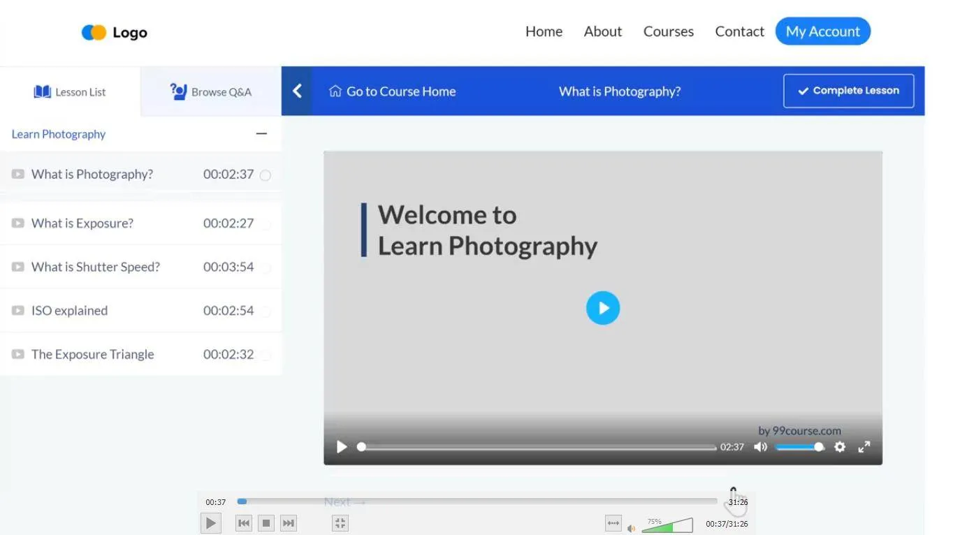Click the stretch/aspect ratio icon in bottom player
This screenshot has height=535, width=953.
point(613,523)
